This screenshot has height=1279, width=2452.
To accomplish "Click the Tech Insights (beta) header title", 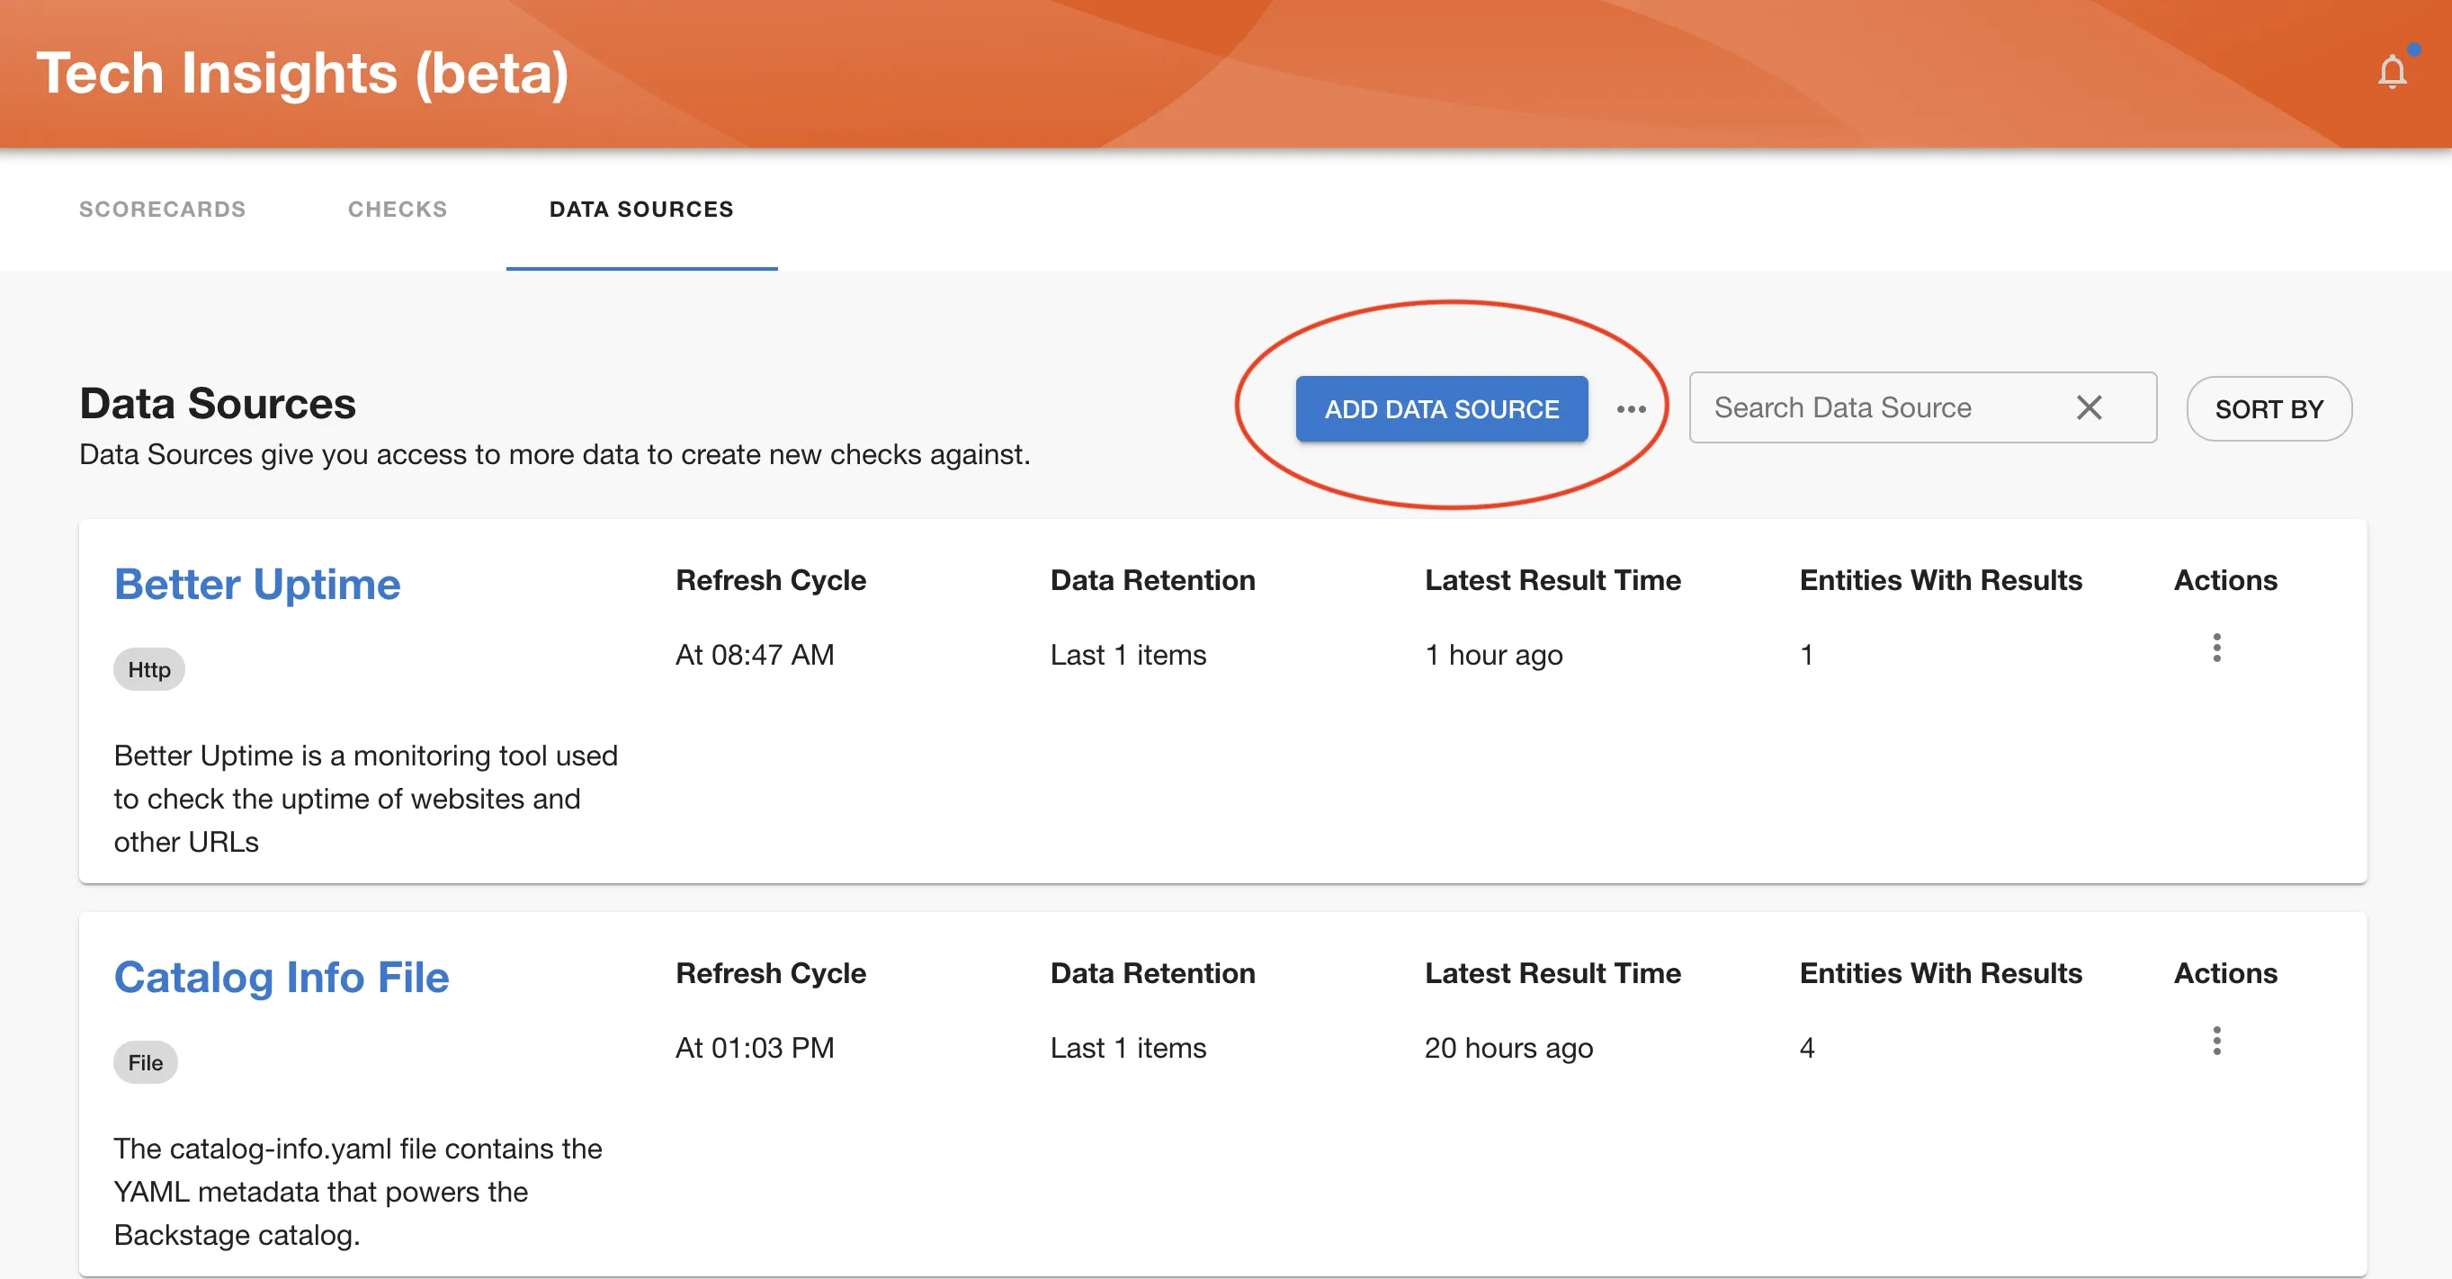I will 305,72.
